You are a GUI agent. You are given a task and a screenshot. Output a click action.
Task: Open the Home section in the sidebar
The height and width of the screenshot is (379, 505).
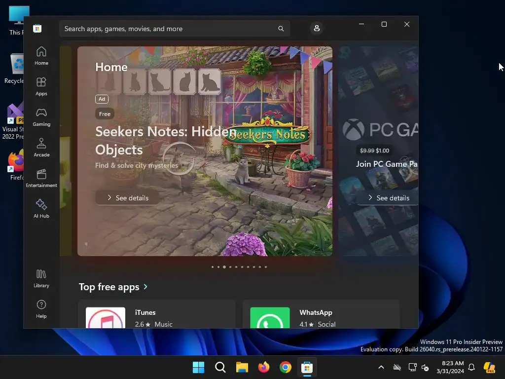pyautogui.click(x=41, y=56)
